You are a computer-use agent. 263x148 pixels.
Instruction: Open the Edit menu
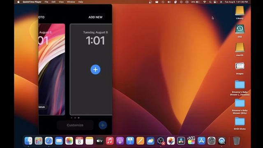coord(53,2)
